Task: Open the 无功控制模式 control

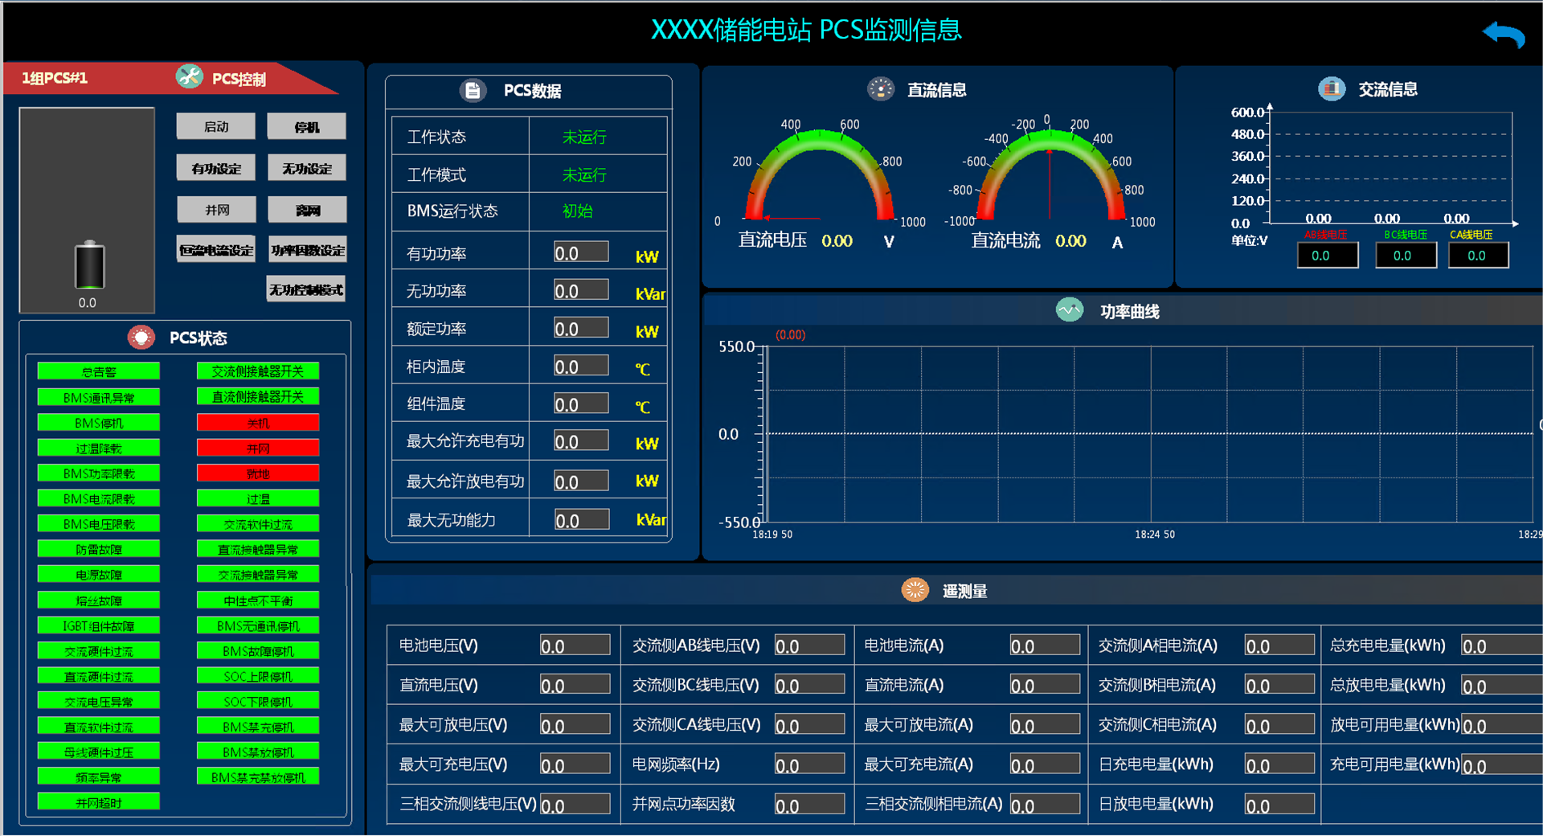Action: [x=305, y=289]
